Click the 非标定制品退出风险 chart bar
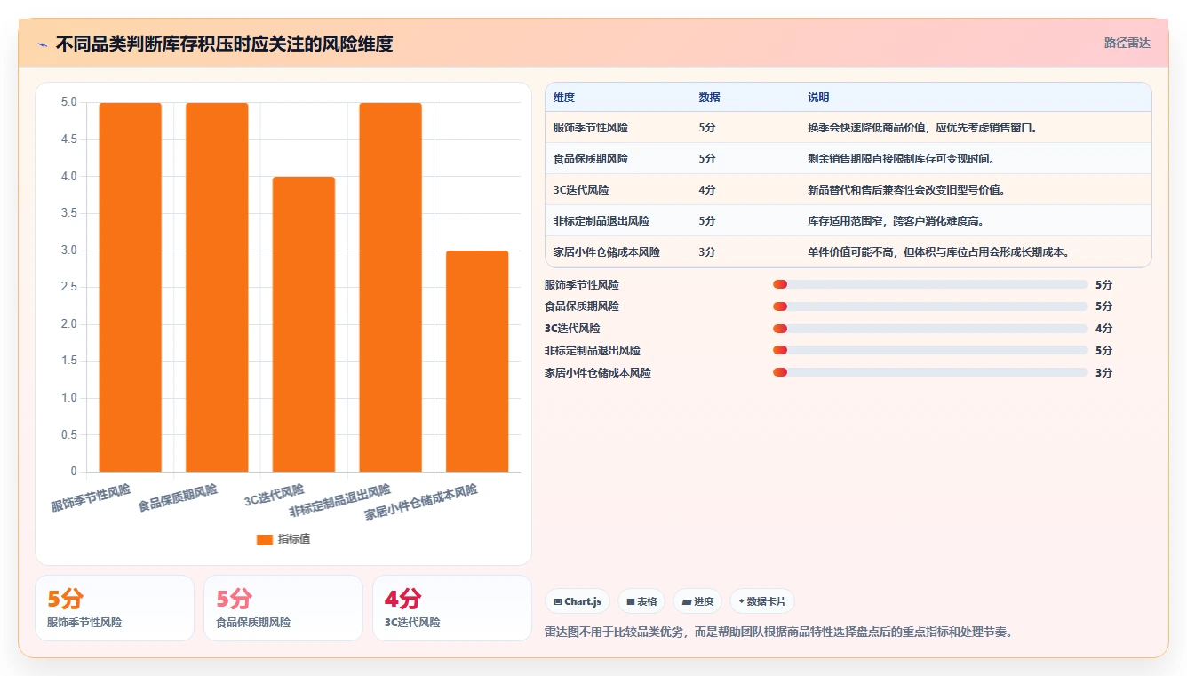 [390, 287]
